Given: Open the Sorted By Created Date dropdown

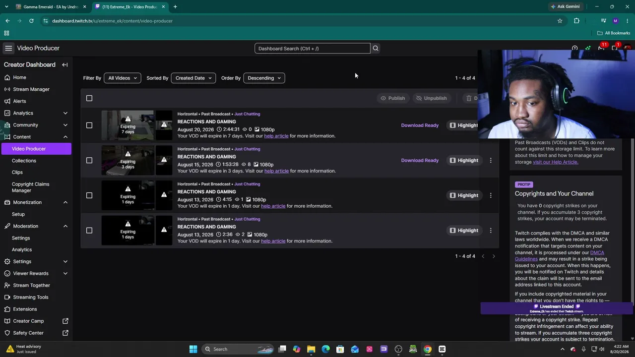Looking at the screenshot, I should (193, 78).
